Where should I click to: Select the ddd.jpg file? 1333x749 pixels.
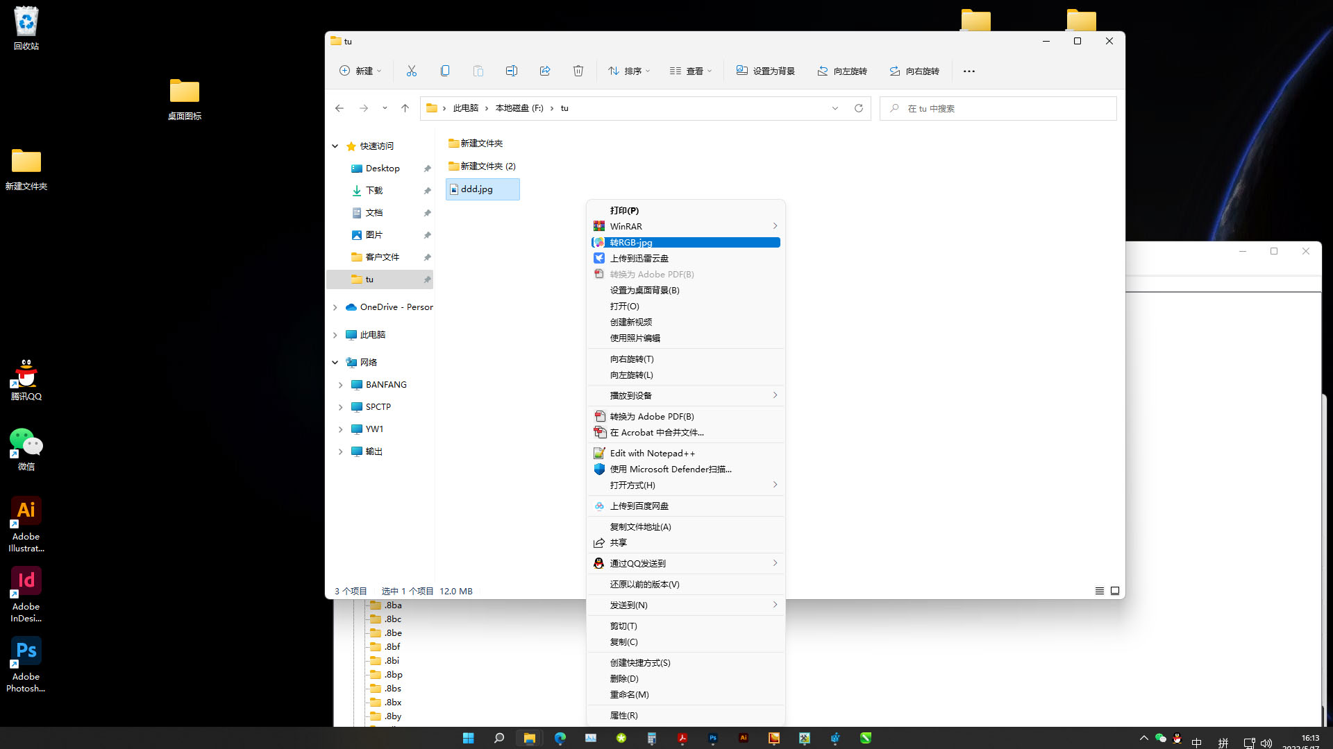(483, 189)
